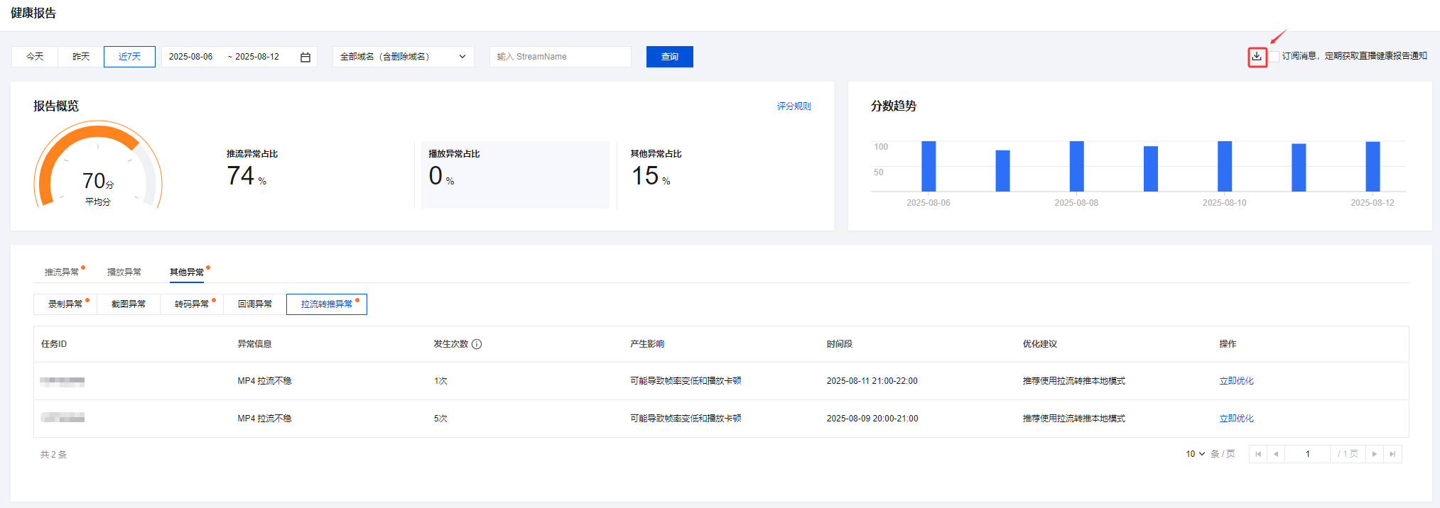Click the start date 2025-08-06 field
Screen dimensions: 1440x508
point(191,57)
